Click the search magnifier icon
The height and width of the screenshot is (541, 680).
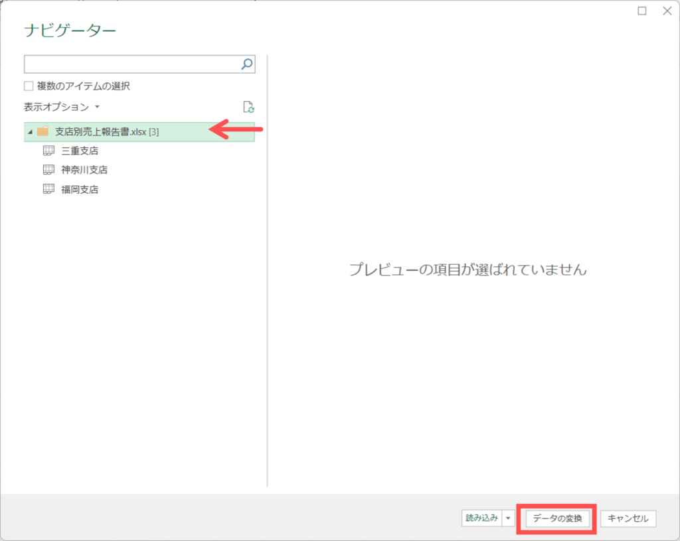tap(246, 64)
